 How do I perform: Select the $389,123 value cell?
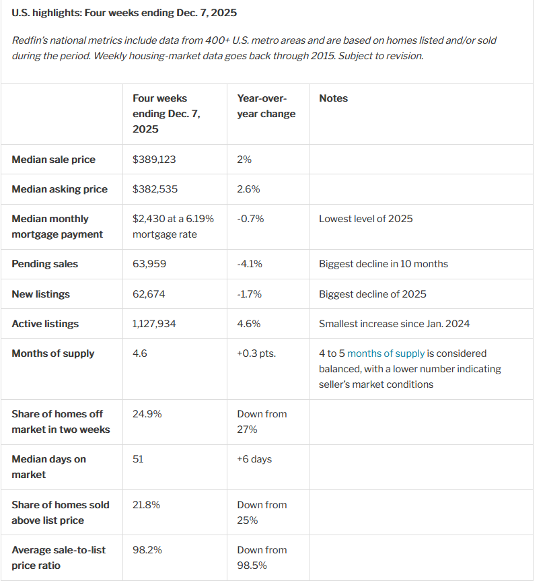point(154,160)
